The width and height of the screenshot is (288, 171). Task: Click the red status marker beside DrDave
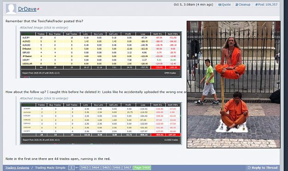[x=38, y=9]
